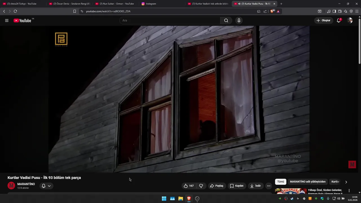Select the Tümü filter chip

point(281,182)
